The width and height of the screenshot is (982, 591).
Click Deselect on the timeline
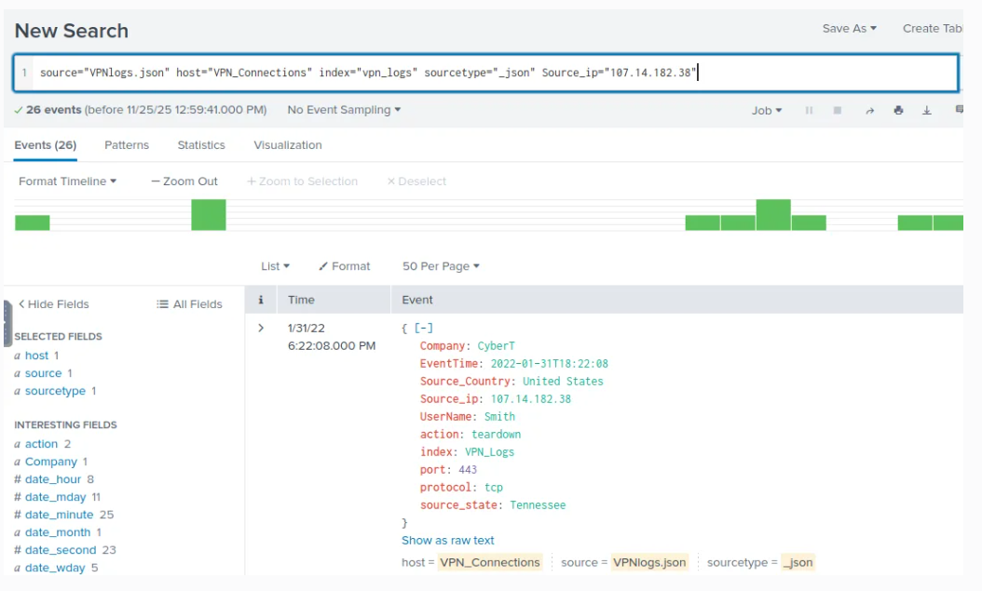(x=416, y=181)
